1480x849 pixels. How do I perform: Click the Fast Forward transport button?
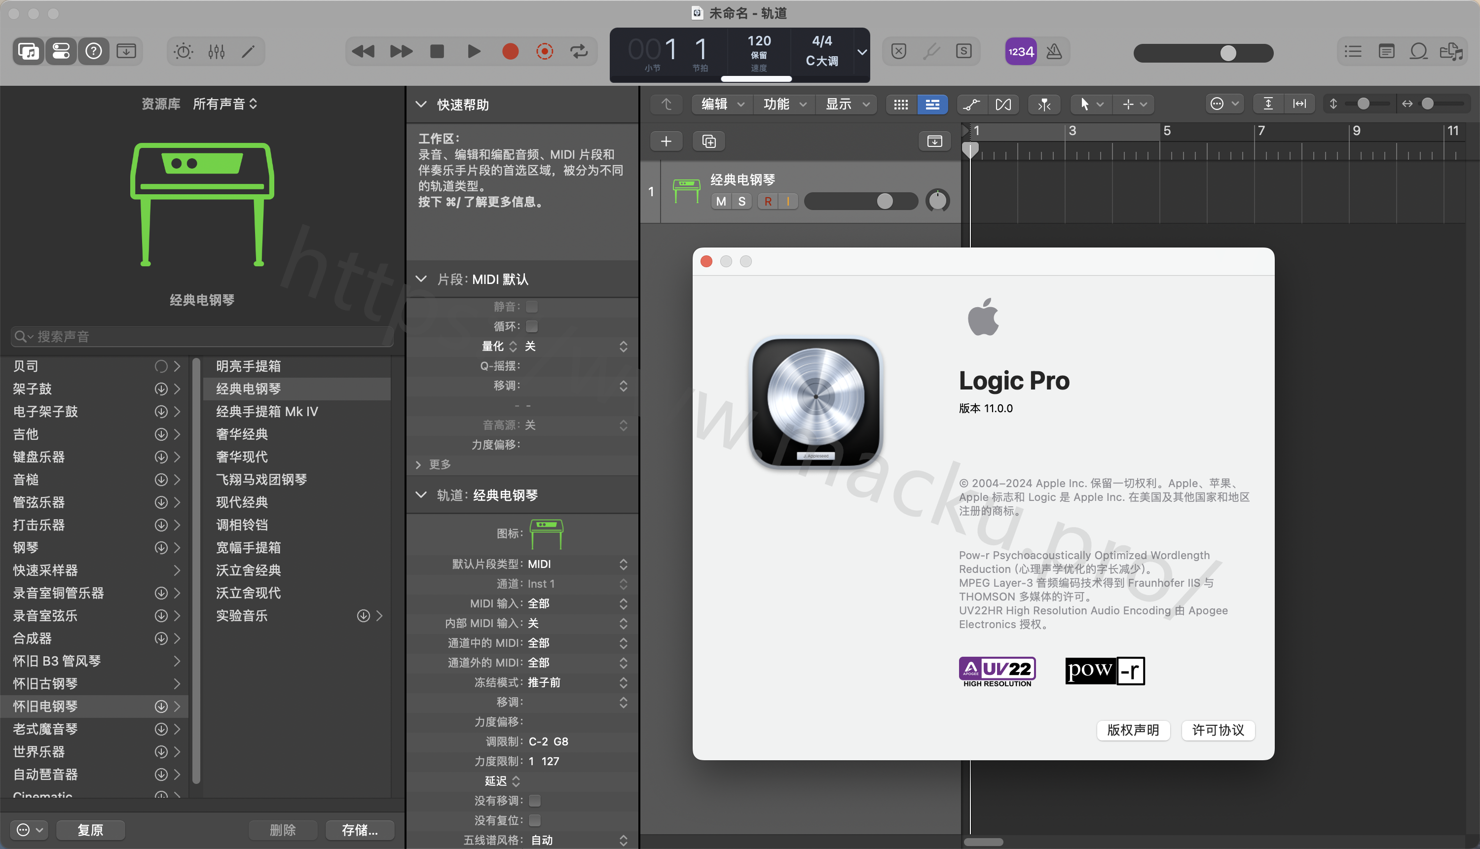401,51
